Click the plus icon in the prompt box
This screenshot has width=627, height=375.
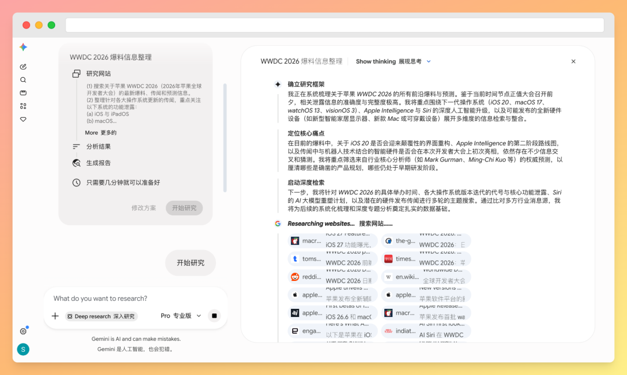tap(55, 316)
